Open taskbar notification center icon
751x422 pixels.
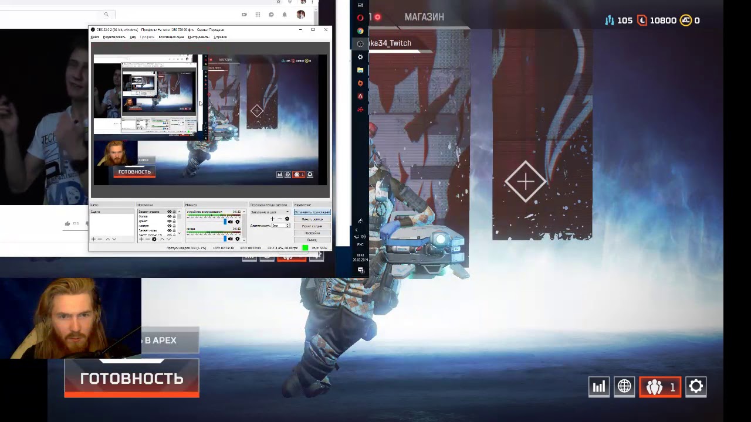(x=360, y=270)
